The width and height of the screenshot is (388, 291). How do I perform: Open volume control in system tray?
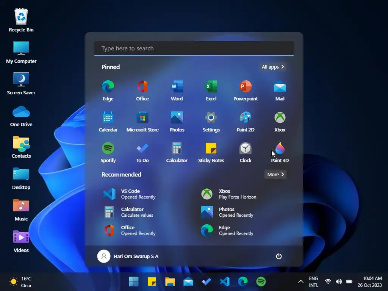[339, 282]
